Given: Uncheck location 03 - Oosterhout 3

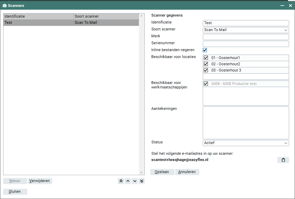Looking at the screenshot, I should pyautogui.click(x=206, y=70).
